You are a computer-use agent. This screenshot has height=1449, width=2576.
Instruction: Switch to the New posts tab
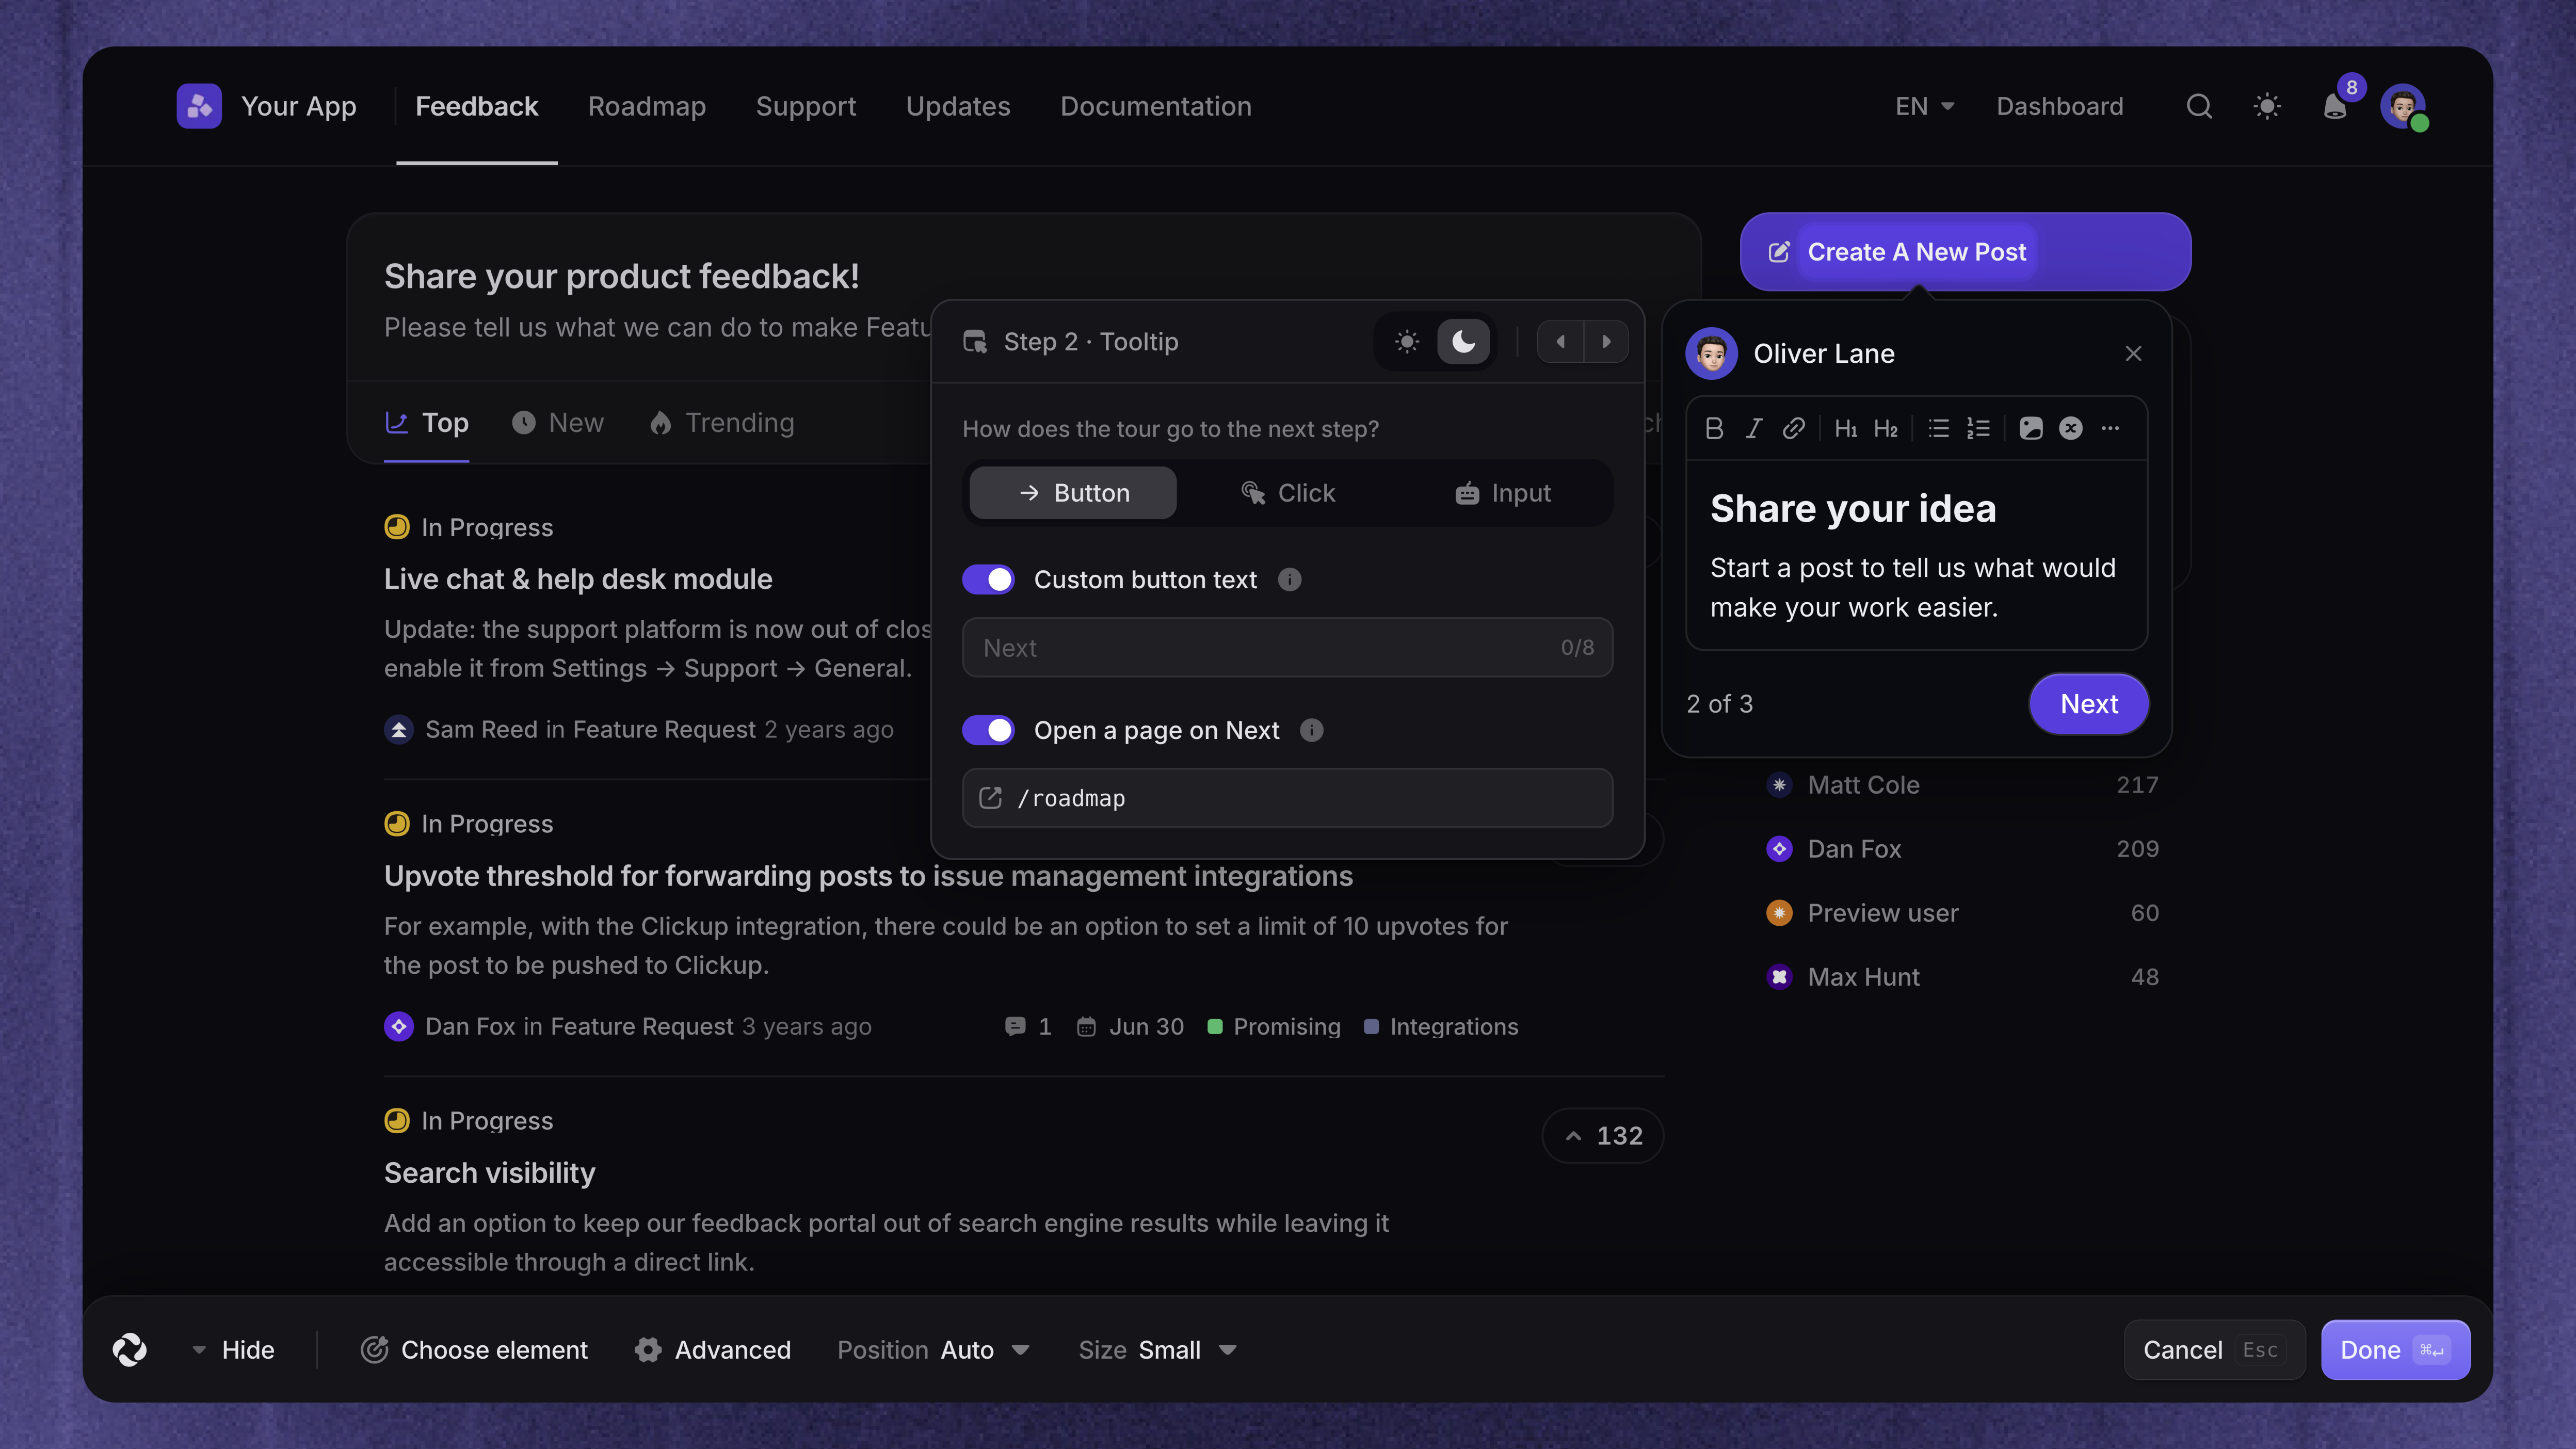point(558,423)
